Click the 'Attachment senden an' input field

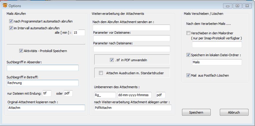click(131, 28)
